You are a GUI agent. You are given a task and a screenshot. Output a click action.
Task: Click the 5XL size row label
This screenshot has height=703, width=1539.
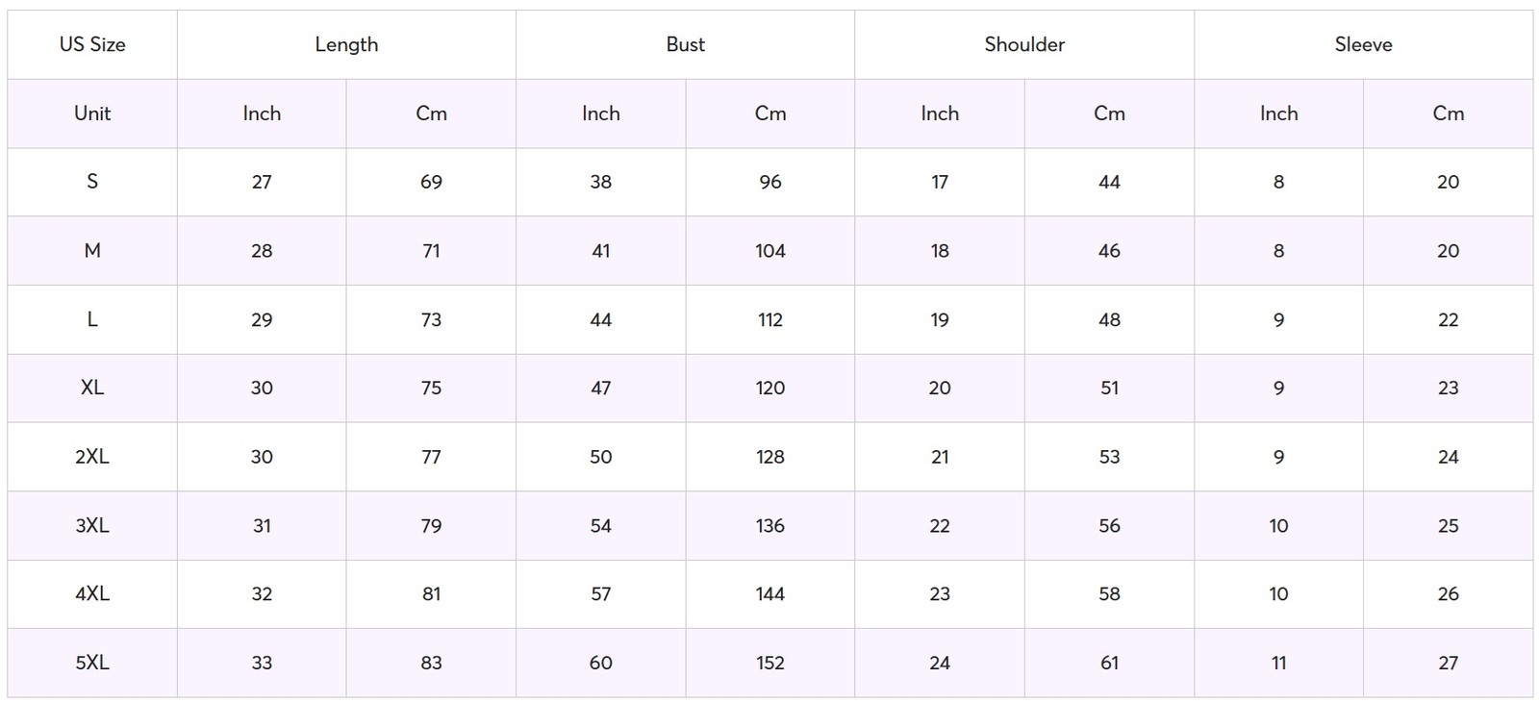click(x=92, y=663)
